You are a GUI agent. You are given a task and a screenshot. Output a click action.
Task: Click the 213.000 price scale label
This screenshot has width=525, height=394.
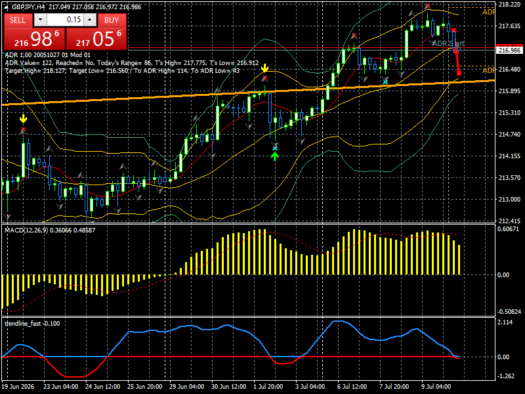tap(510, 200)
